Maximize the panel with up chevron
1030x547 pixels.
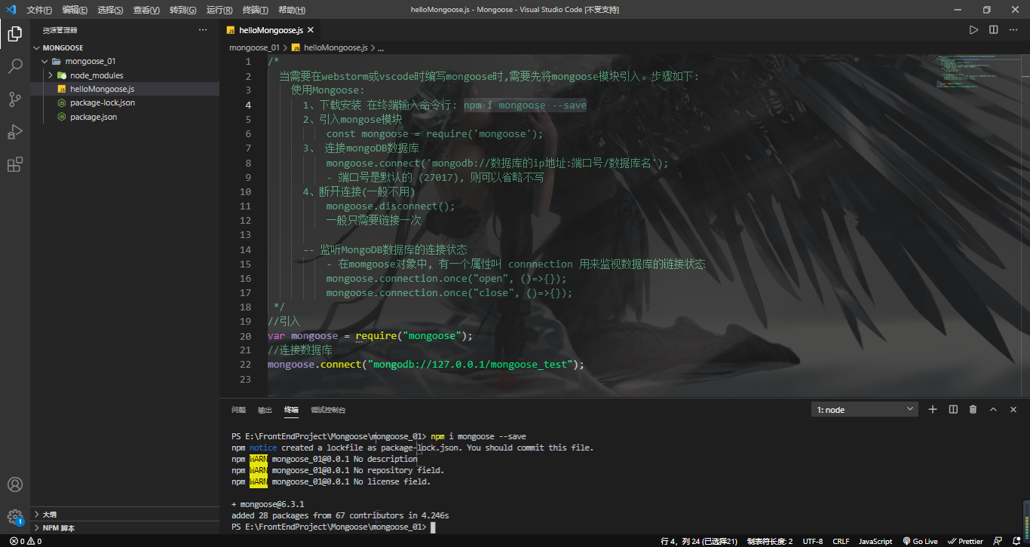[x=993, y=409]
